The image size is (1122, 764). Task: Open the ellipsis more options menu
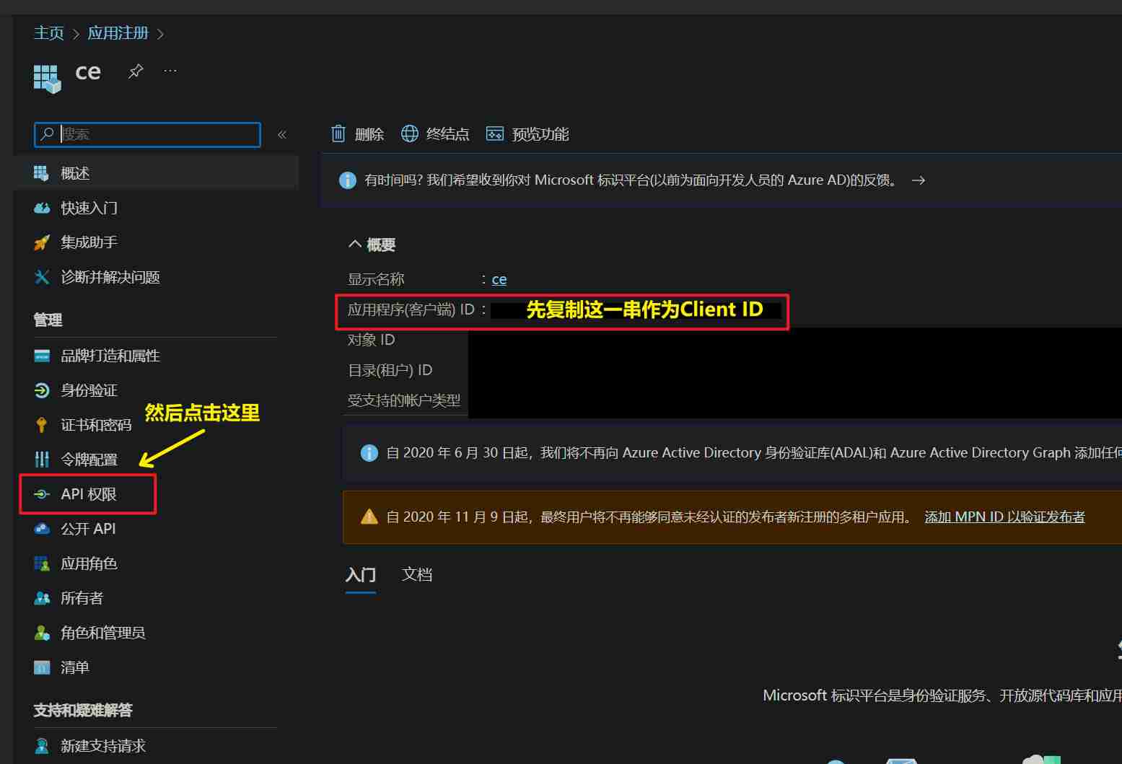point(170,71)
